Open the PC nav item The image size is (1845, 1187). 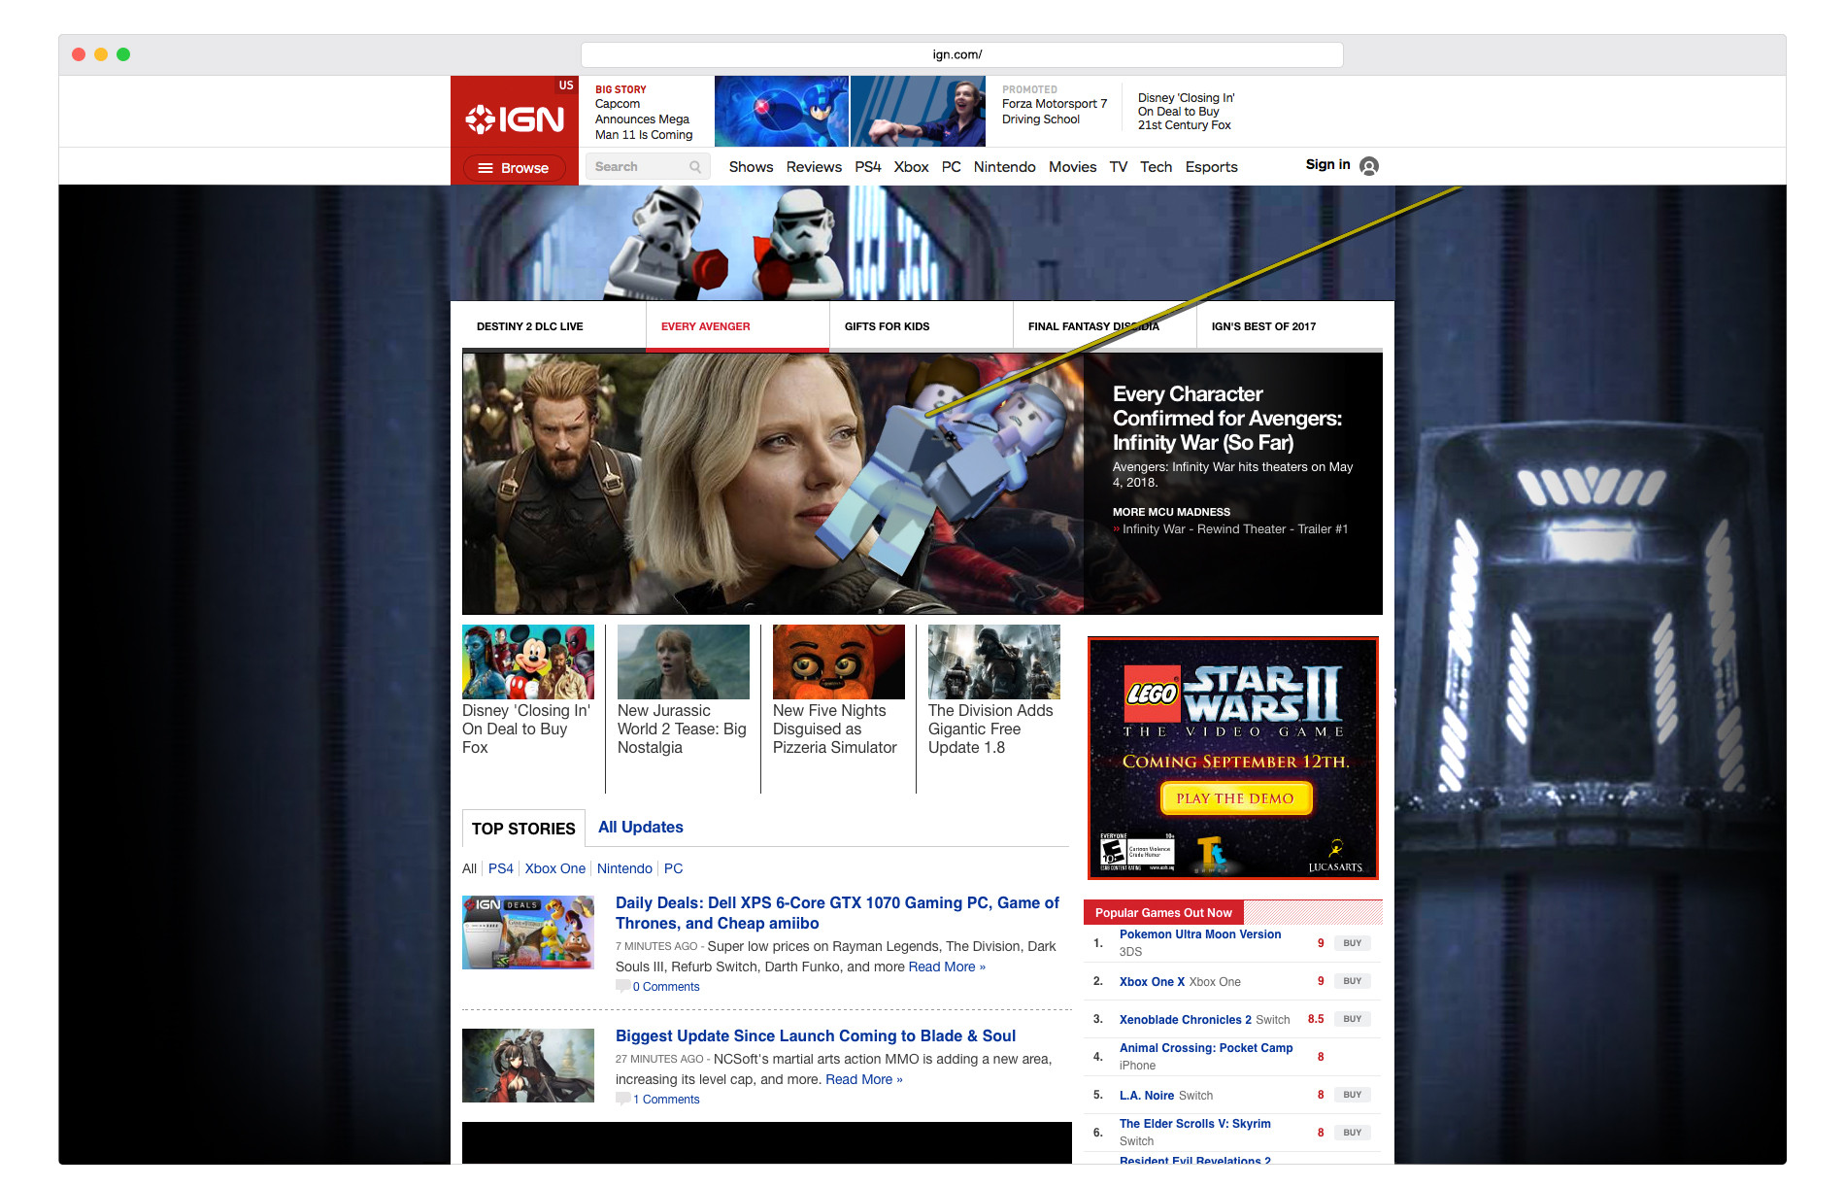tap(952, 167)
